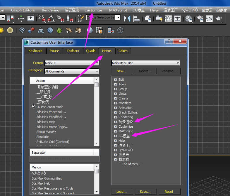
Task: Open the Rendered Frame Window teapot icon
Action: tap(209, 19)
